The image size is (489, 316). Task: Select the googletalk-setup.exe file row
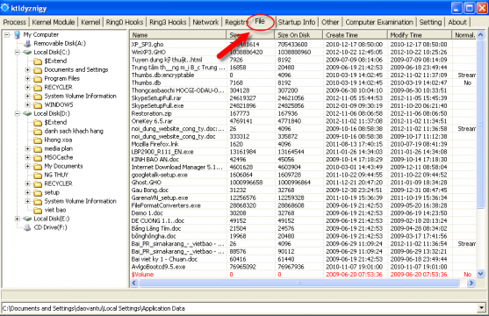coord(303,175)
